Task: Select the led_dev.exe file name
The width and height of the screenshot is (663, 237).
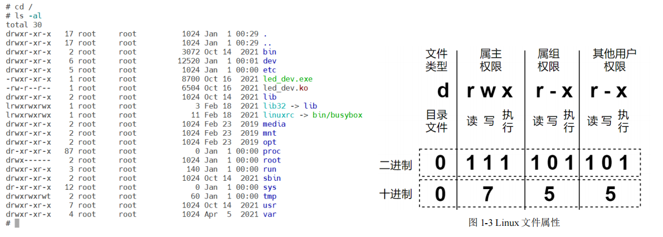Action: (287, 79)
